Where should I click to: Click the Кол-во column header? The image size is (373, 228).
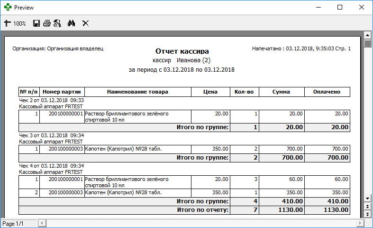coord(244,92)
